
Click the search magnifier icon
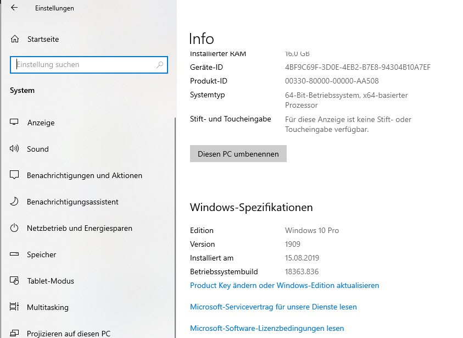pos(160,64)
